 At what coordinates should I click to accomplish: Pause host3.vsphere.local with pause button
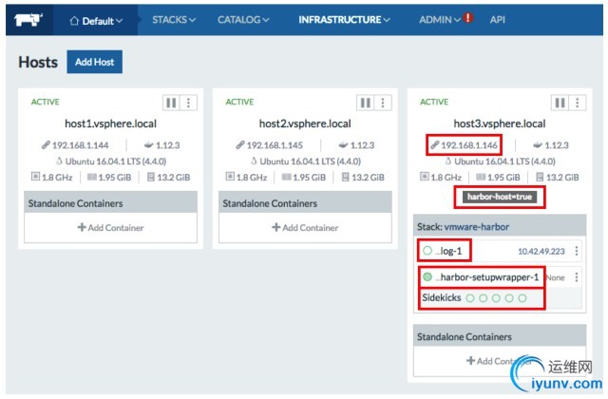tap(560, 103)
